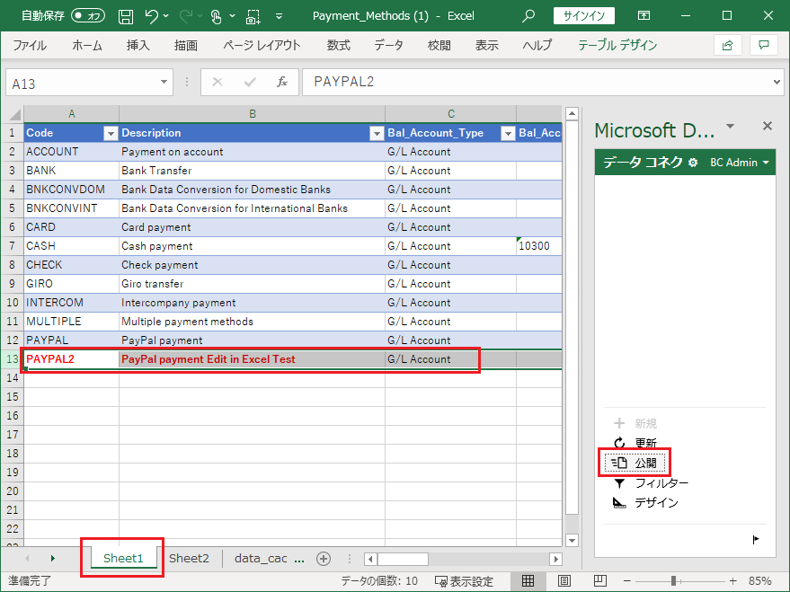Viewport: 790px width, 592px height.
Task: Open the 校閲 tab
Action: click(439, 45)
